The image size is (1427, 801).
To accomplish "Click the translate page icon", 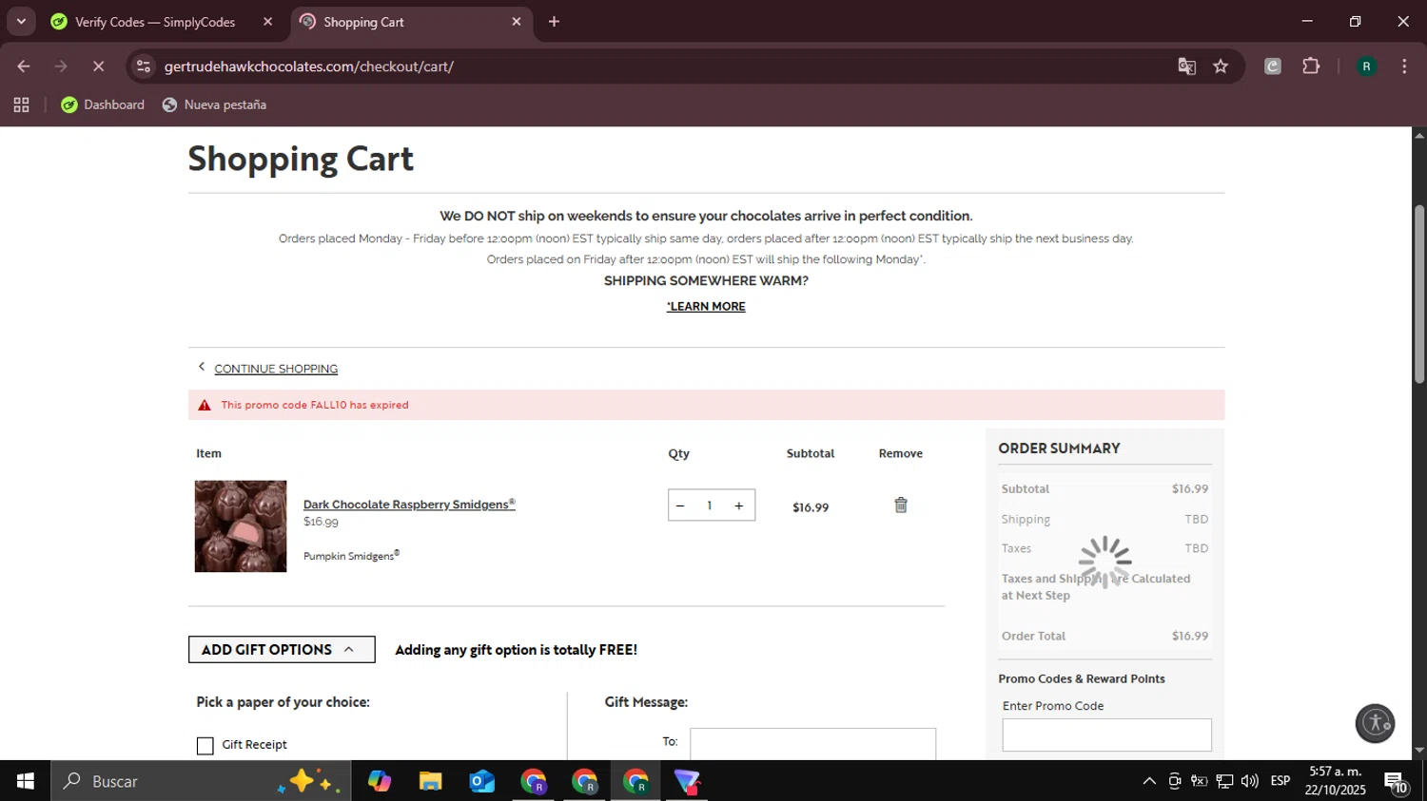I will [1186, 67].
